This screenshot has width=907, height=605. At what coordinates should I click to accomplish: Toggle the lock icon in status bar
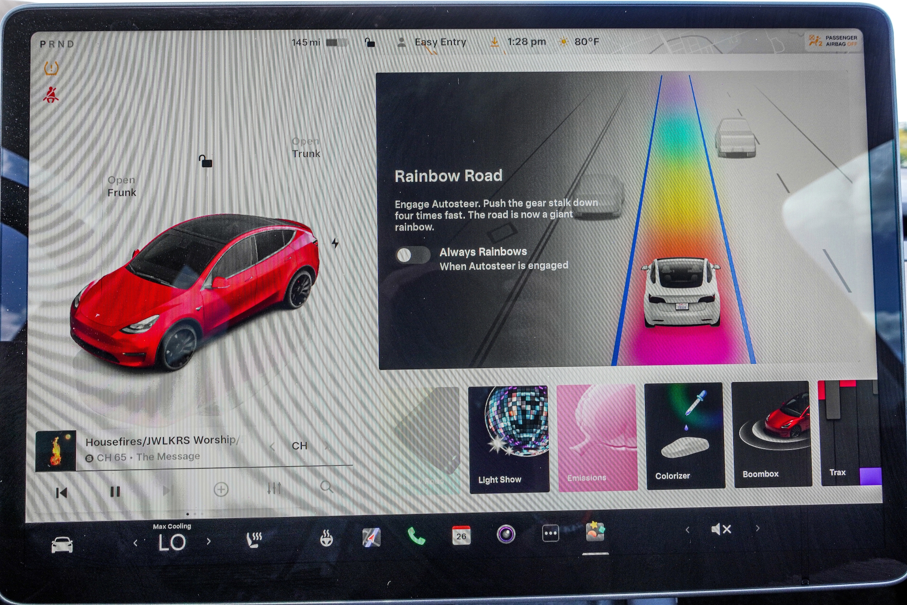click(x=370, y=42)
